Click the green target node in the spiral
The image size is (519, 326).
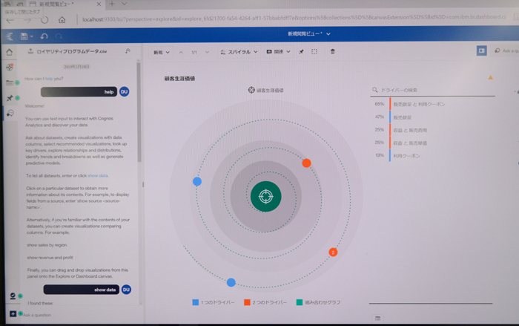pyautogui.click(x=265, y=197)
